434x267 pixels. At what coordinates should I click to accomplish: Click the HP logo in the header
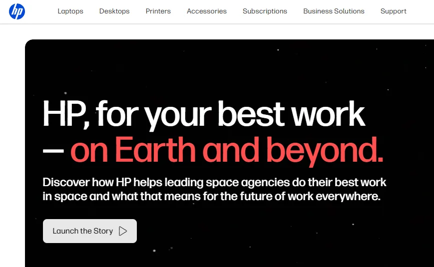17,11
